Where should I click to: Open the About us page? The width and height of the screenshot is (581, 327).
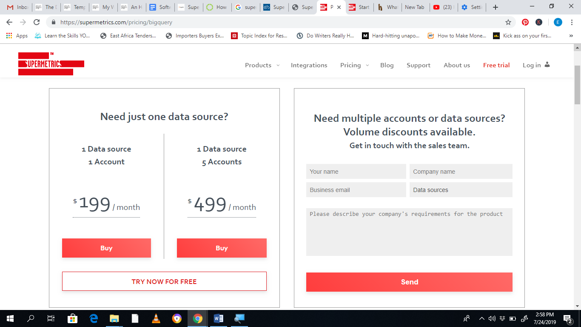457,65
